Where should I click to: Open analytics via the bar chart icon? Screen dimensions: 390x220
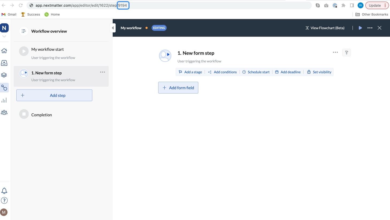(x=4, y=100)
